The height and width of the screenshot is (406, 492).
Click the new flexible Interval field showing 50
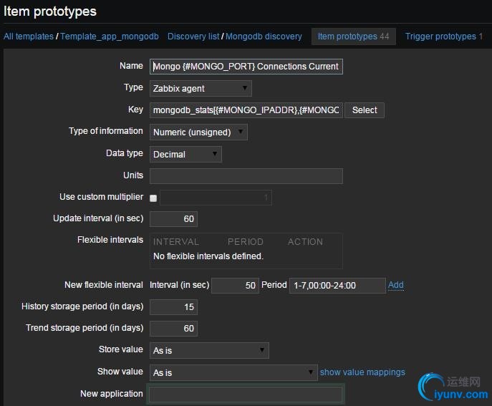[235, 286]
